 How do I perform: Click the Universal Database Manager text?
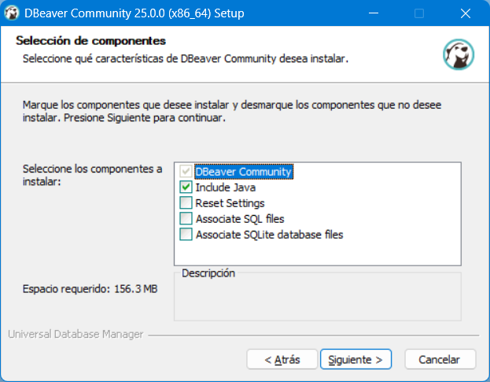(x=76, y=334)
